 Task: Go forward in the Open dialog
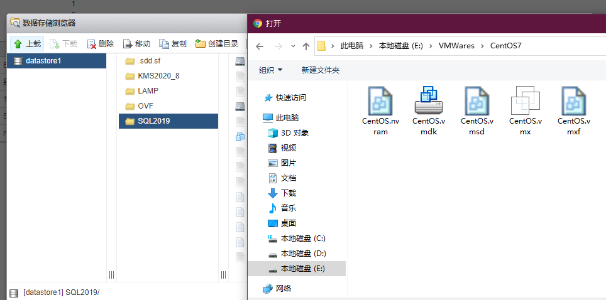pyautogui.click(x=278, y=46)
